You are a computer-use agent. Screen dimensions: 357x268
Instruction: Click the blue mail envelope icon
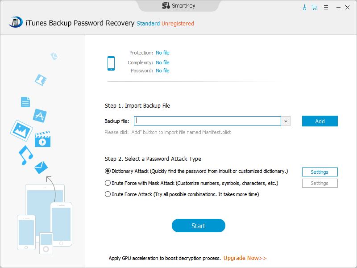pyautogui.click(x=41, y=167)
